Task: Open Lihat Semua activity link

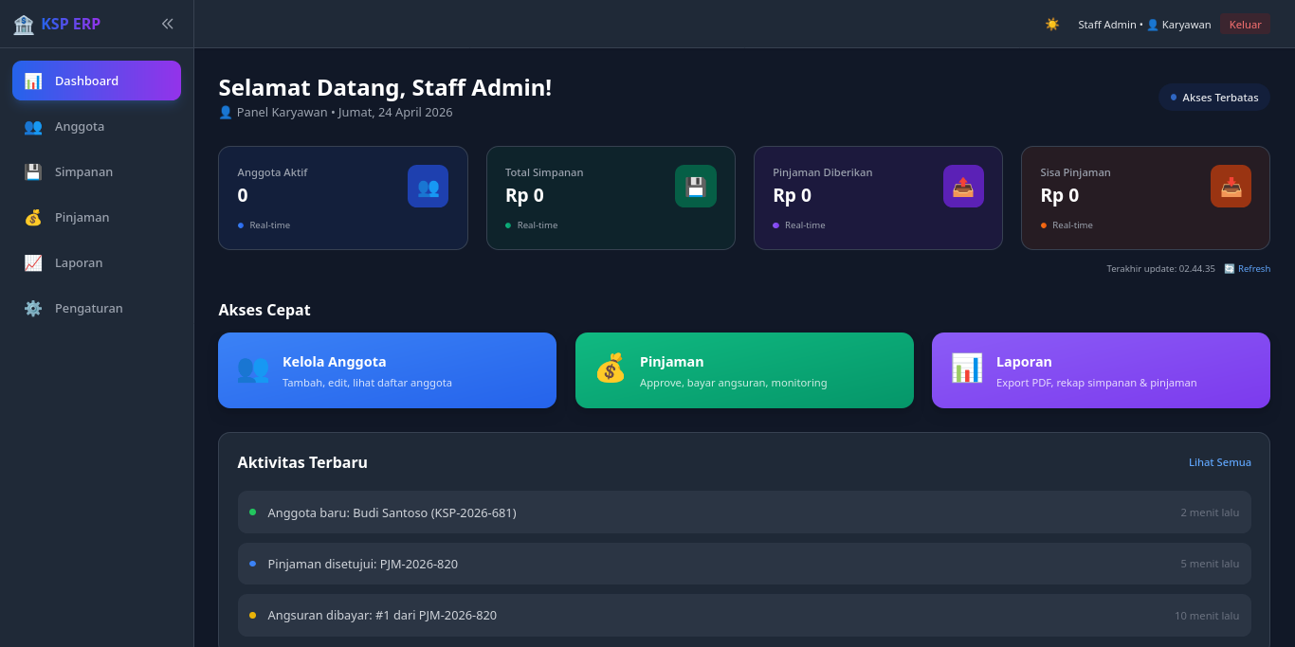Action: click(x=1220, y=462)
